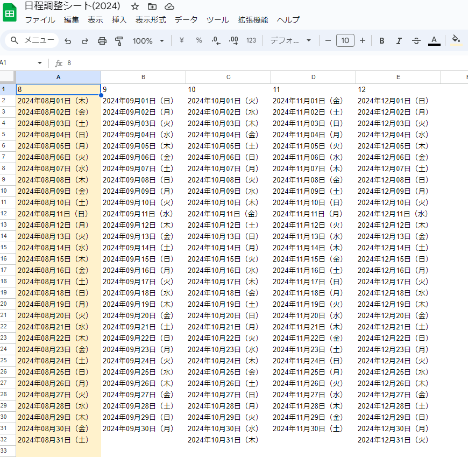Apply percent % format

(x=199, y=40)
